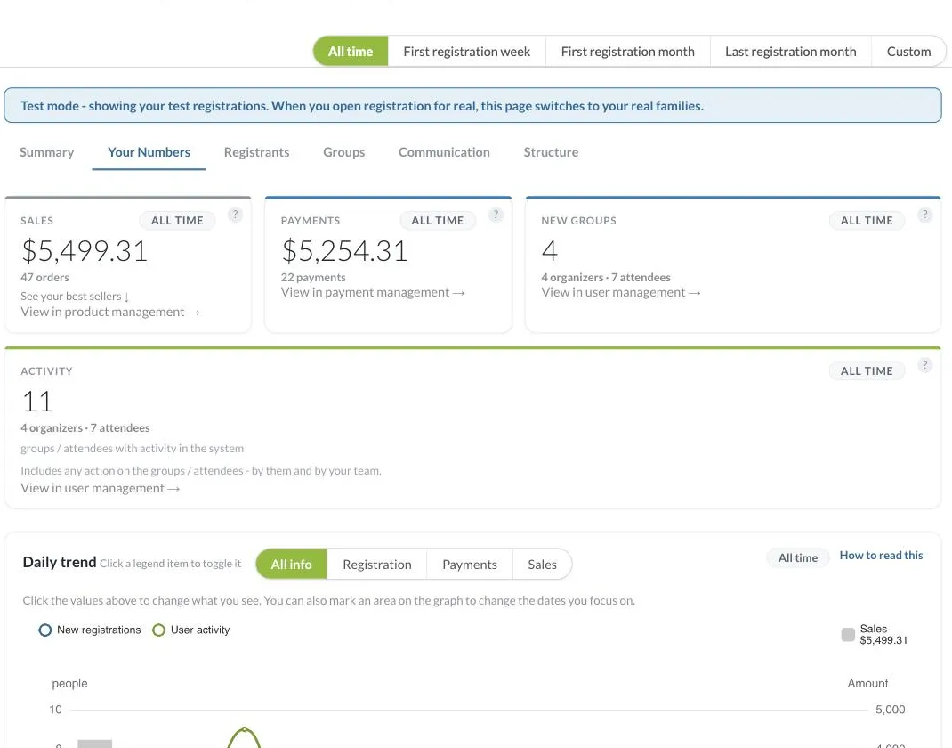Show Registration in Daily trend
This screenshot has height=748, width=952.
(377, 565)
